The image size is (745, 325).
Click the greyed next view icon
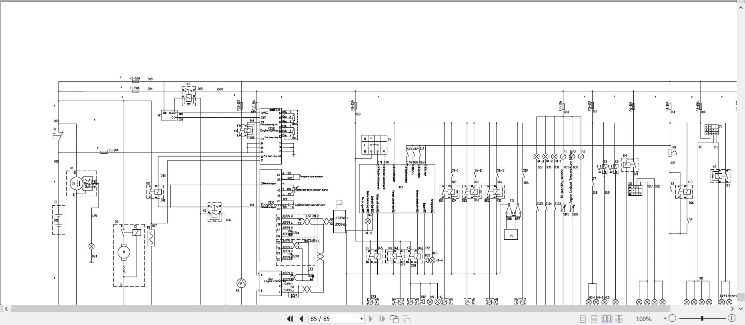click(407, 319)
